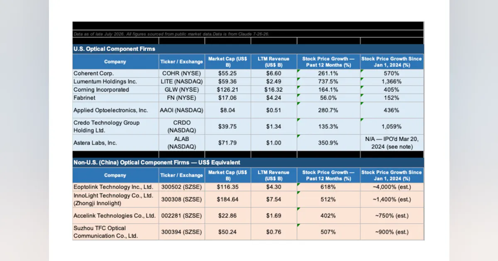Select InnoLight's "$184.64" market cap value
This screenshot has width=498, height=261.
pos(228,199)
